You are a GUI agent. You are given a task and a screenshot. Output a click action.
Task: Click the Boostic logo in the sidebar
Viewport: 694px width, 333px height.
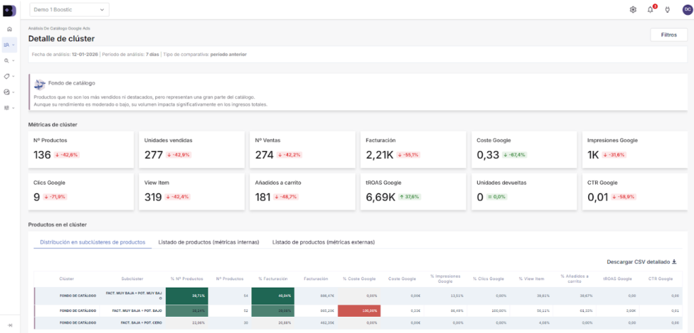(9, 9)
